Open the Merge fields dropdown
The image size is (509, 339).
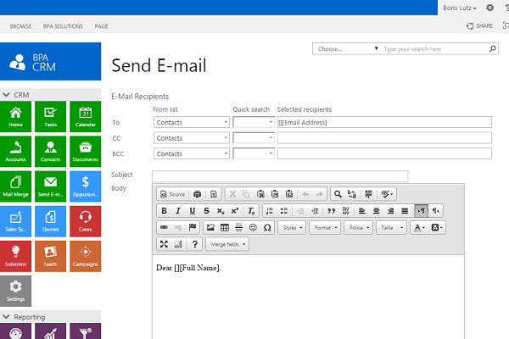227,244
